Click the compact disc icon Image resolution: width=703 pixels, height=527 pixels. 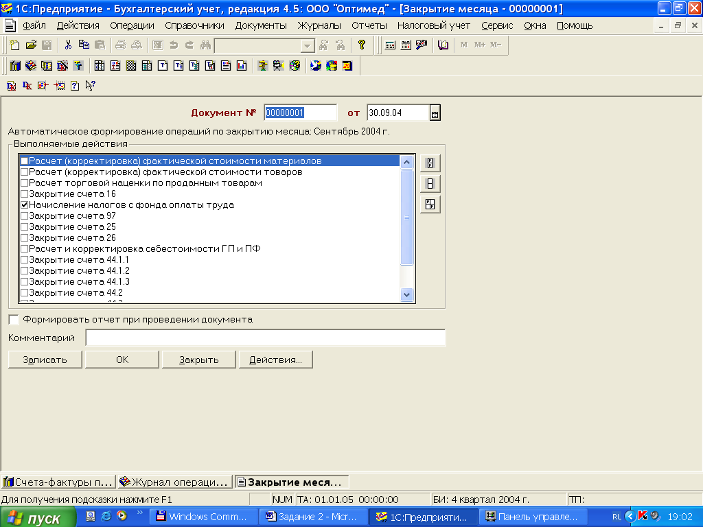(x=295, y=66)
